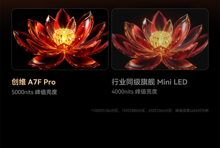Click the 行业同级旗舰 characters in gray heading

(x=133, y=82)
